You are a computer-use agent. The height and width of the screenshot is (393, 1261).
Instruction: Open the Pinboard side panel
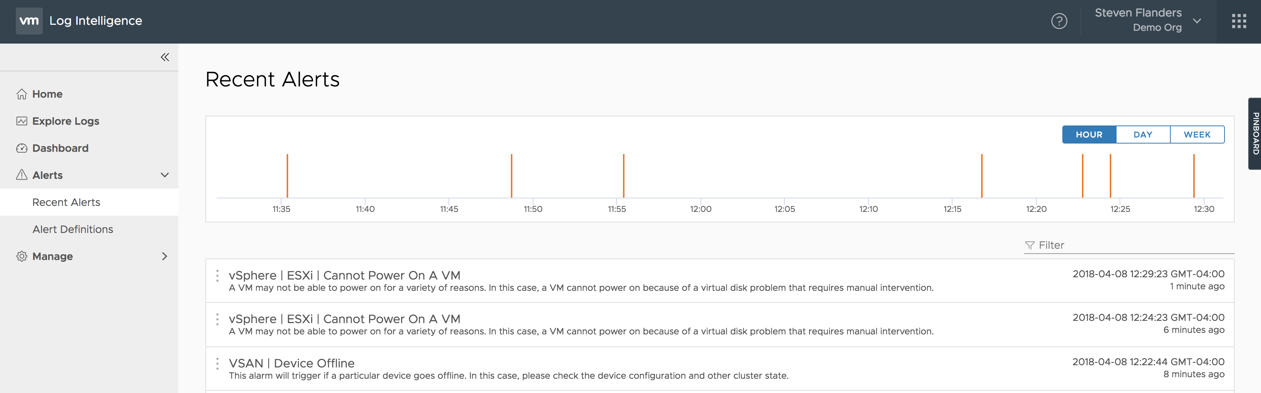point(1255,133)
